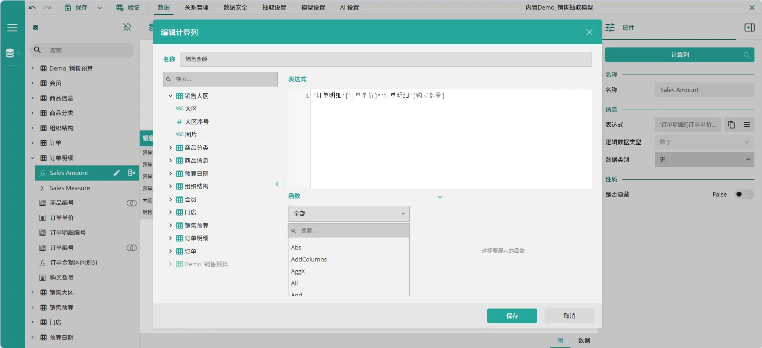This screenshot has height=348, width=762.
Task: Click the 属性 settings sliders icon
Action: (610, 28)
